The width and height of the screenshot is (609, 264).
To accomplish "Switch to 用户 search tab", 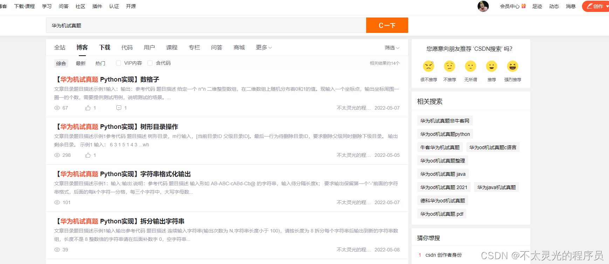I will click(150, 47).
